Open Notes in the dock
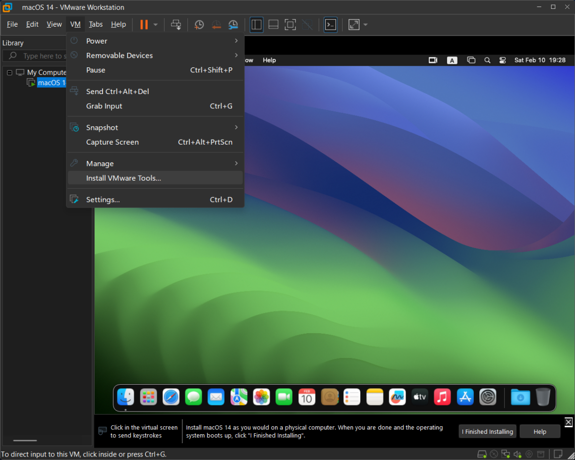 pyautogui.click(x=375, y=397)
